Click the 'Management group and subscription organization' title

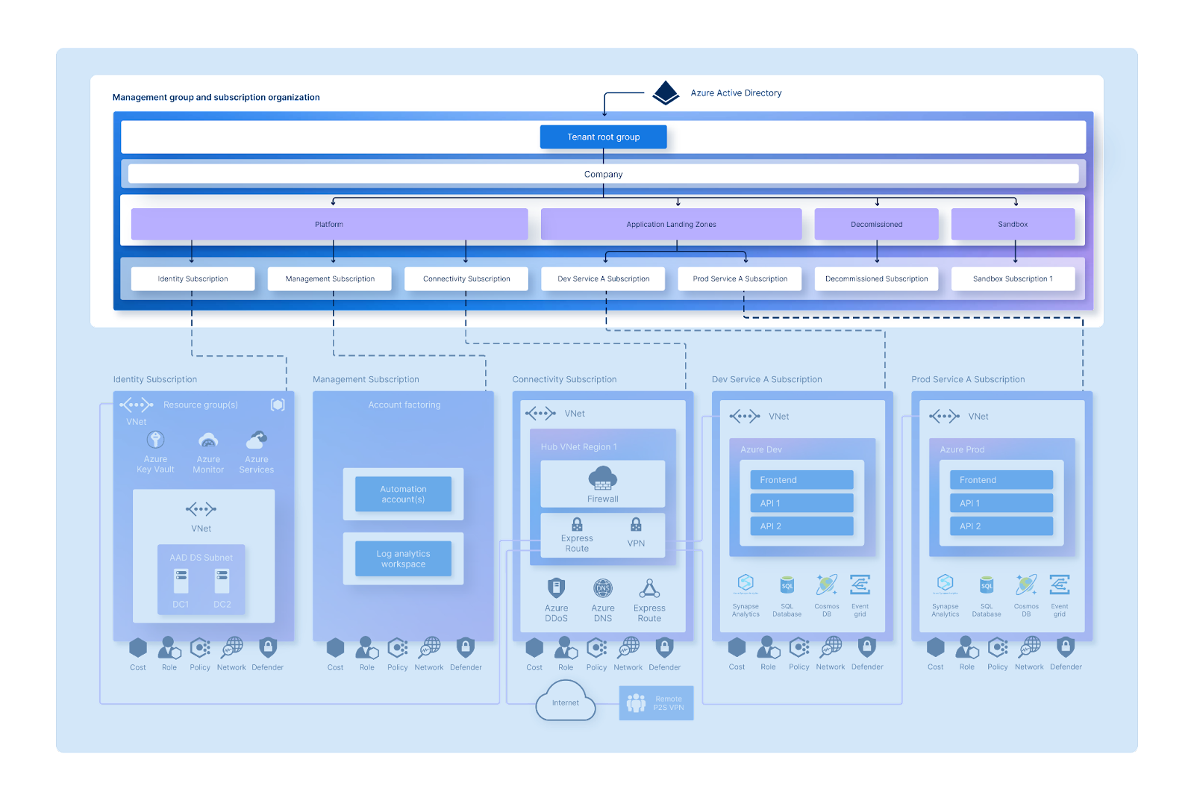tap(216, 97)
